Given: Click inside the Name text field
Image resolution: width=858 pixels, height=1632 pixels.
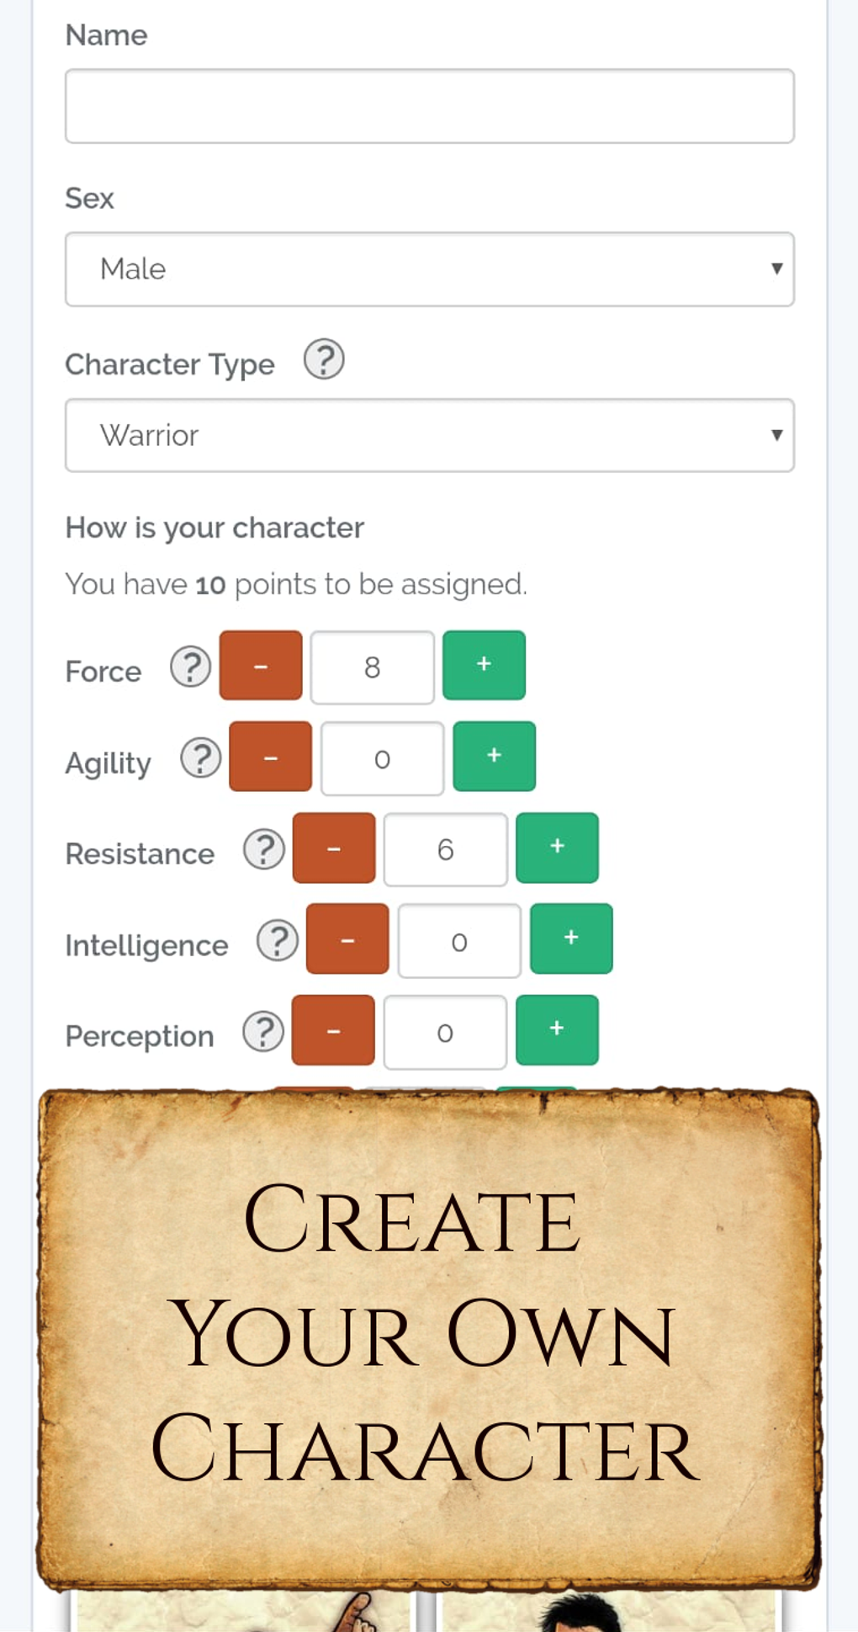Looking at the screenshot, I should tap(429, 105).
